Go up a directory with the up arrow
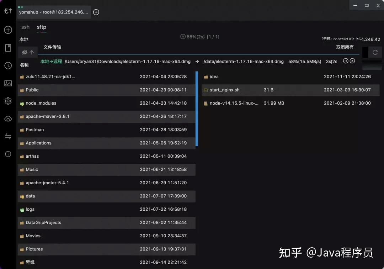The height and width of the screenshot is (269, 384). 32,52
